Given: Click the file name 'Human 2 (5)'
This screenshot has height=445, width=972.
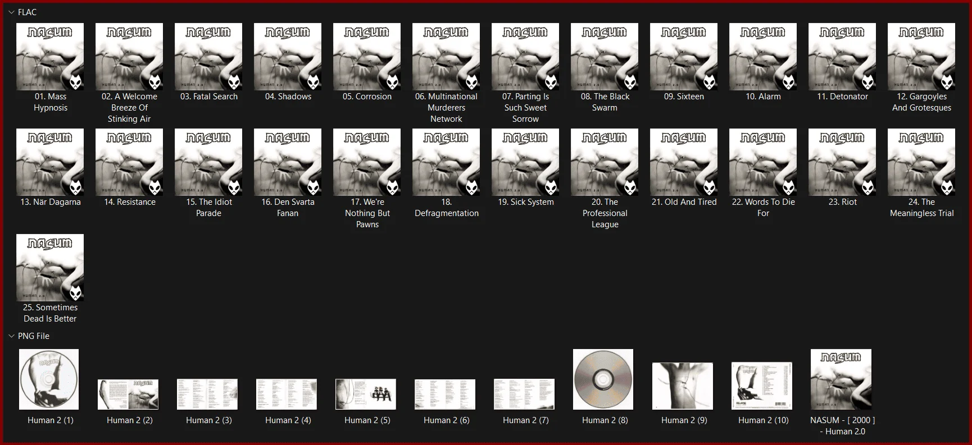Looking at the screenshot, I should [367, 420].
